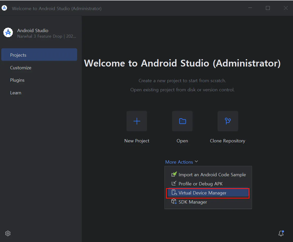Select the Projects tab
293x242 pixels.
[x=39, y=55]
